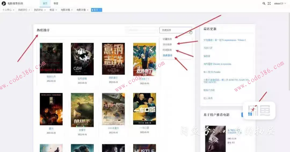Open the 我的评论 page tab
The height and width of the screenshot is (152, 290).
click(x=38, y=10)
